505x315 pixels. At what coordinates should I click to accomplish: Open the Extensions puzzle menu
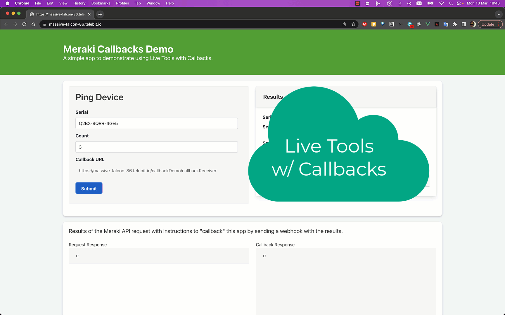pos(455,24)
